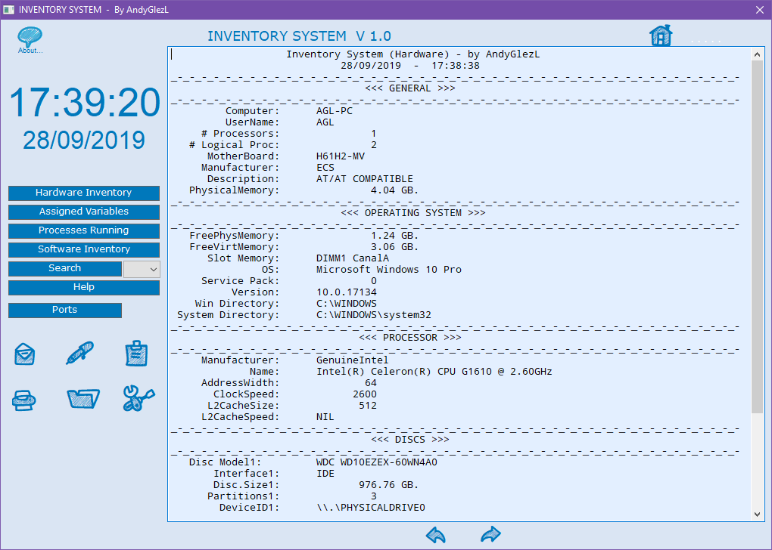Open the printer icon to print inventory
The height and width of the screenshot is (550, 772).
pos(23,399)
